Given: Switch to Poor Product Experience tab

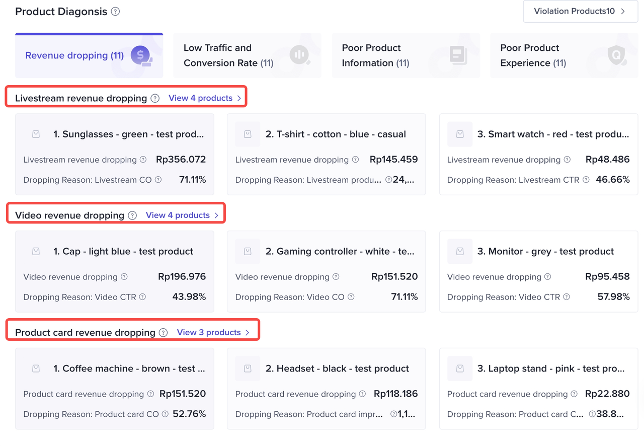Looking at the screenshot, I should click(x=563, y=55).
